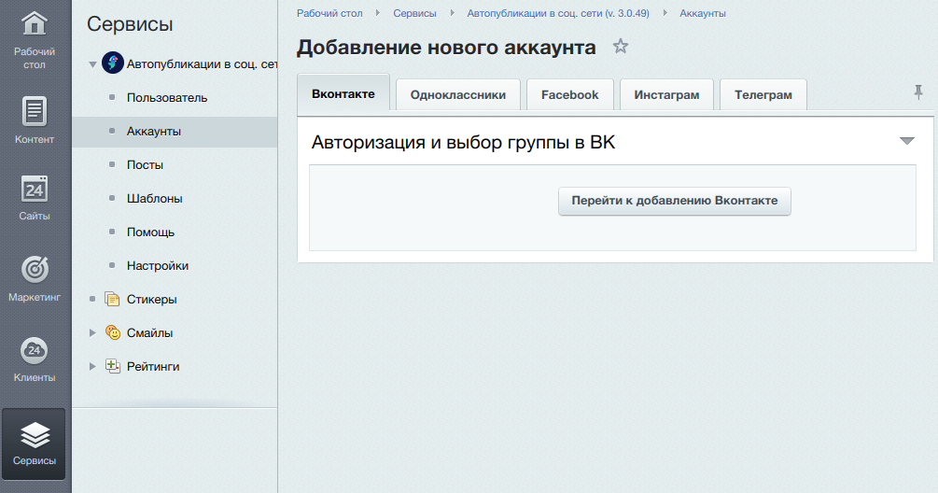Image resolution: width=938 pixels, height=493 pixels.
Task: Click the pin icon beside tabs
Action: coord(918,92)
